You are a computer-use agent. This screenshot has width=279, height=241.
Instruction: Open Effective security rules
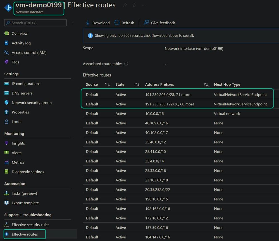tap(30, 225)
